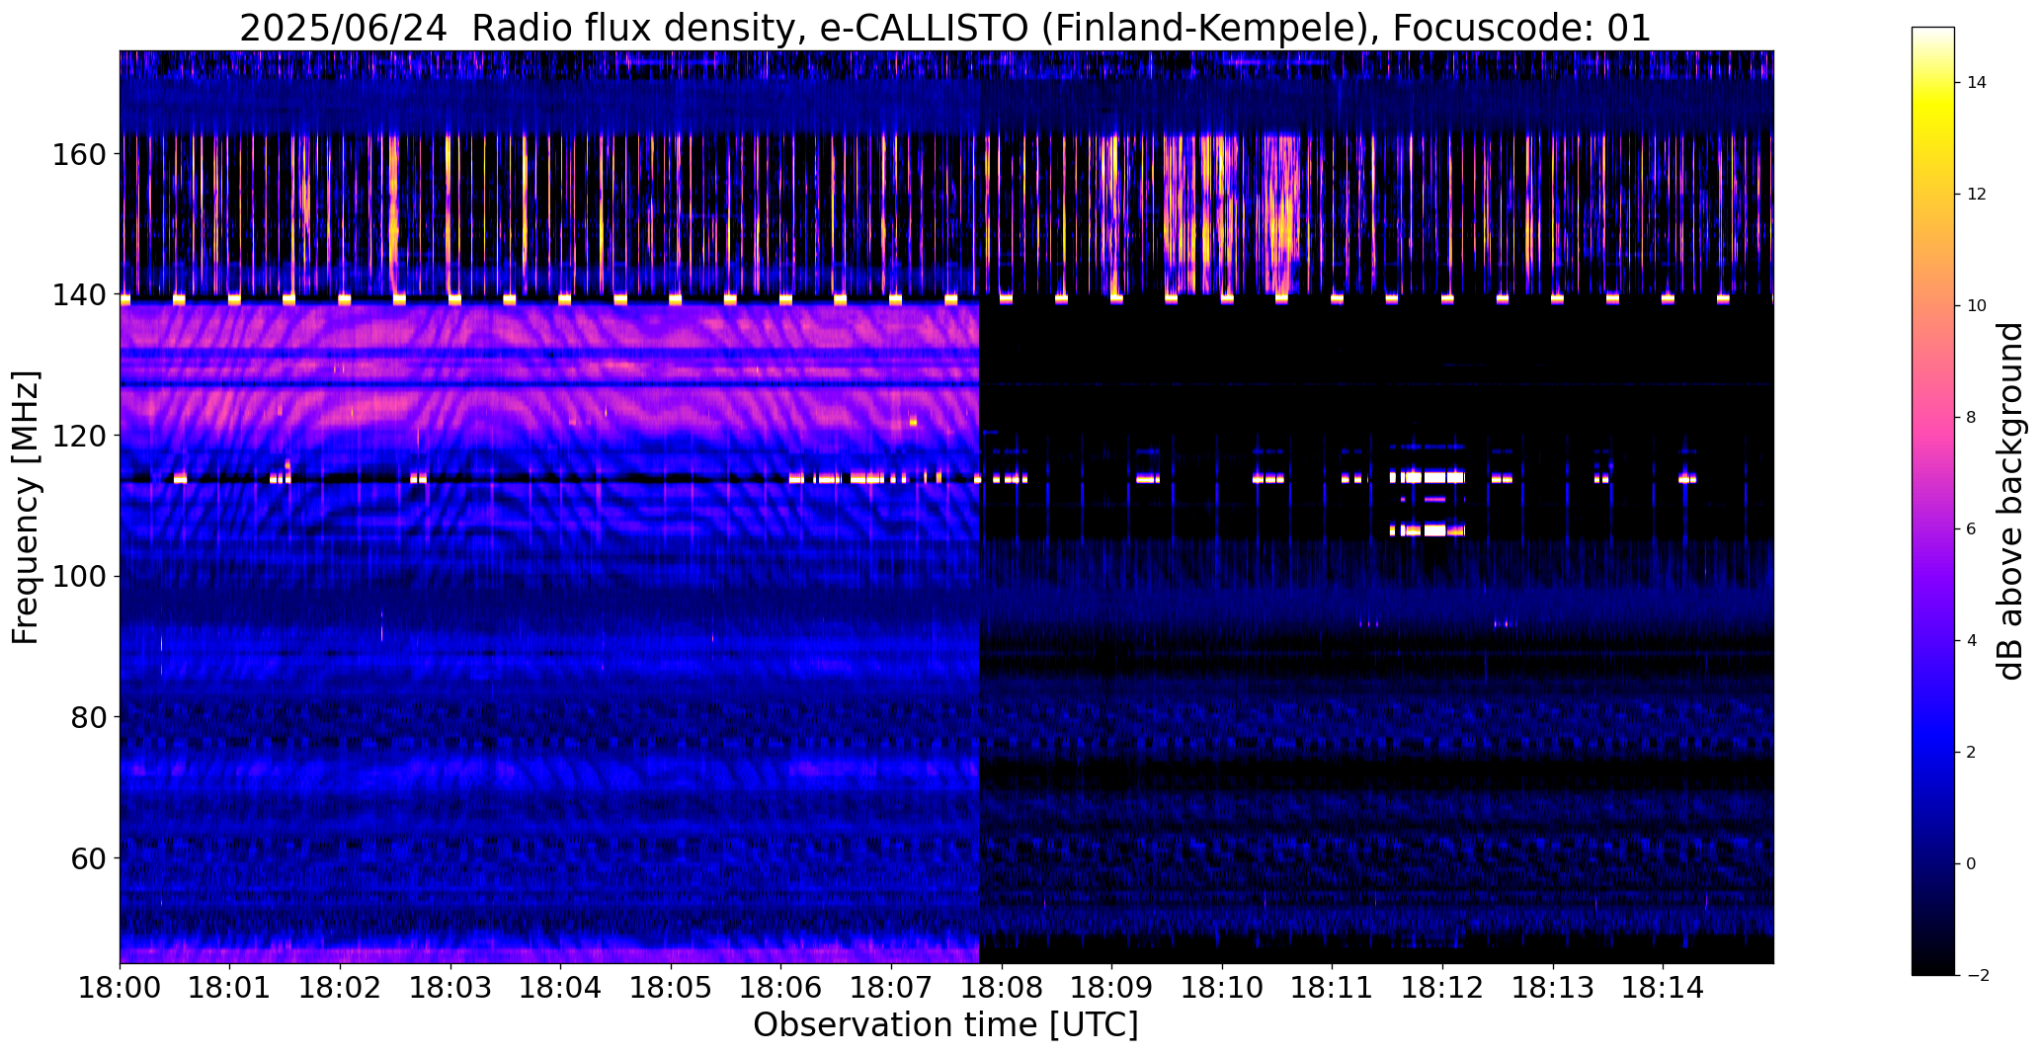This screenshot has width=2041, height=1054.
Task: Click the colorbar tick label 6
Action: [x=1972, y=529]
